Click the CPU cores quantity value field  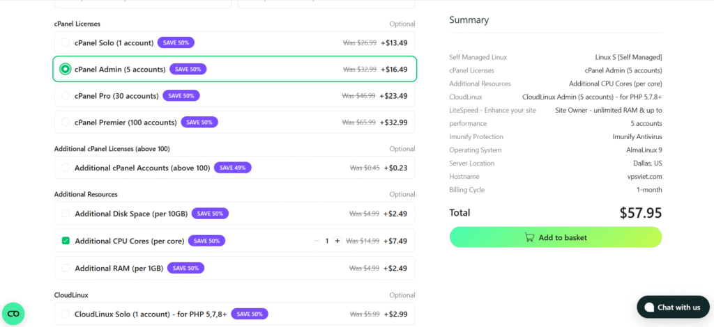[x=327, y=241]
